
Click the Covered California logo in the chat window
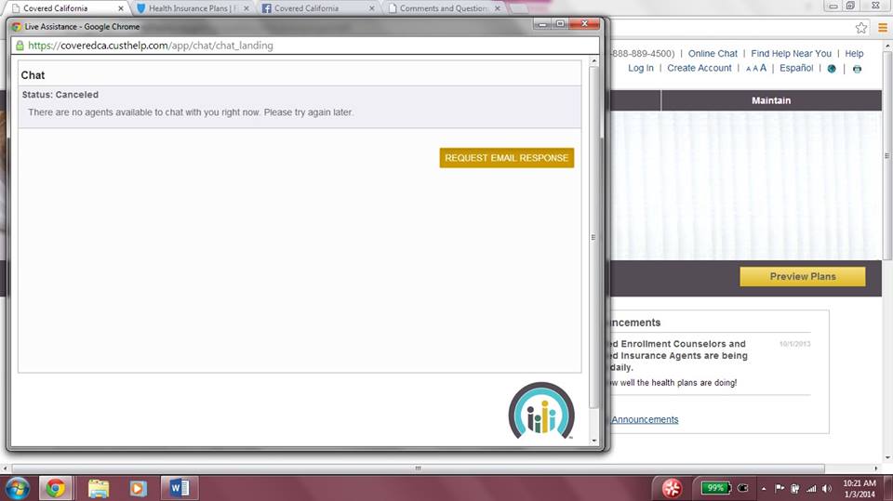(541, 411)
